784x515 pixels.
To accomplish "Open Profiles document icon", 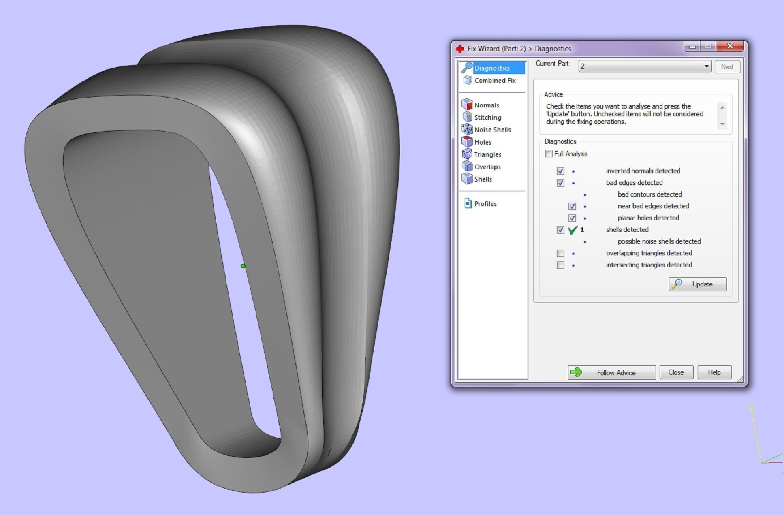I will pyautogui.click(x=468, y=203).
